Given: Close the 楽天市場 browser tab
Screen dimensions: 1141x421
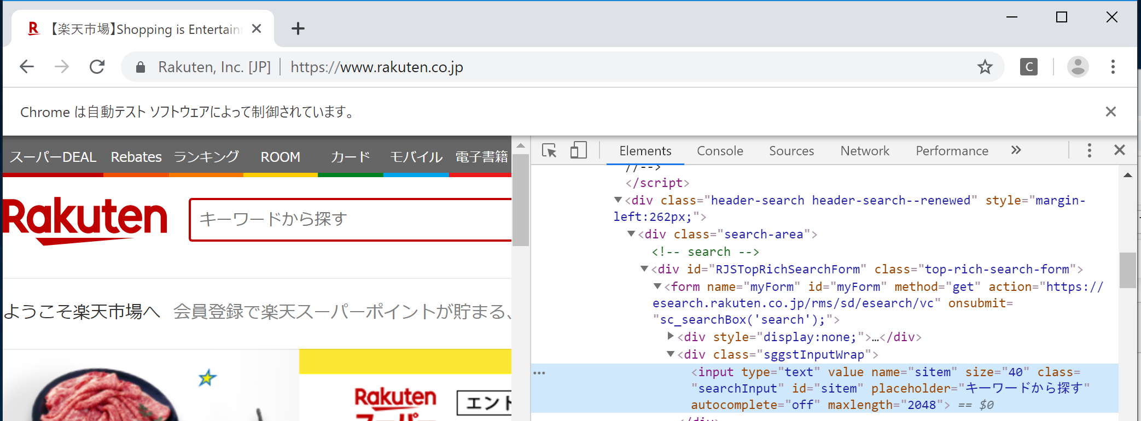Looking at the screenshot, I should tap(257, 28).
